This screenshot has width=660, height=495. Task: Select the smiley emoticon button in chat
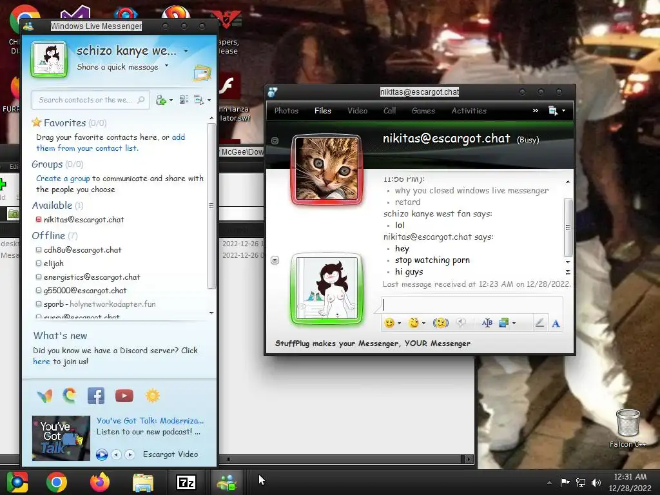(389, 323)
